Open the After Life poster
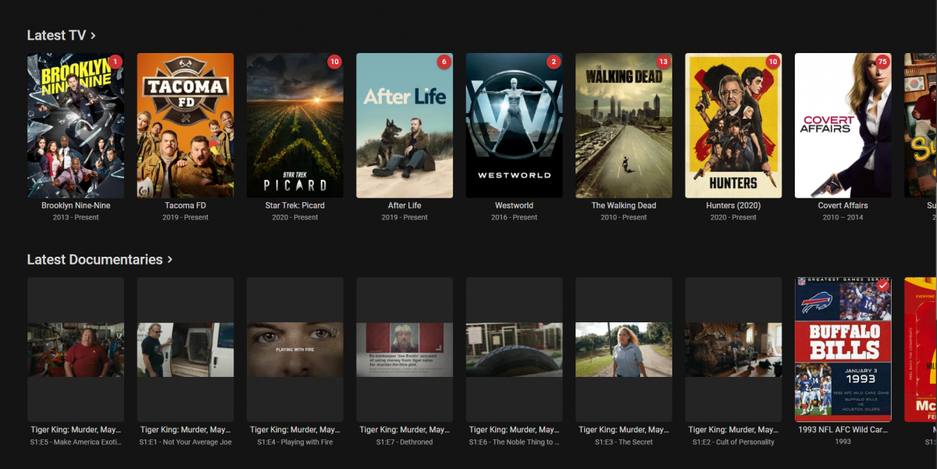Viewport: 937px width, 469px height. 404,125
